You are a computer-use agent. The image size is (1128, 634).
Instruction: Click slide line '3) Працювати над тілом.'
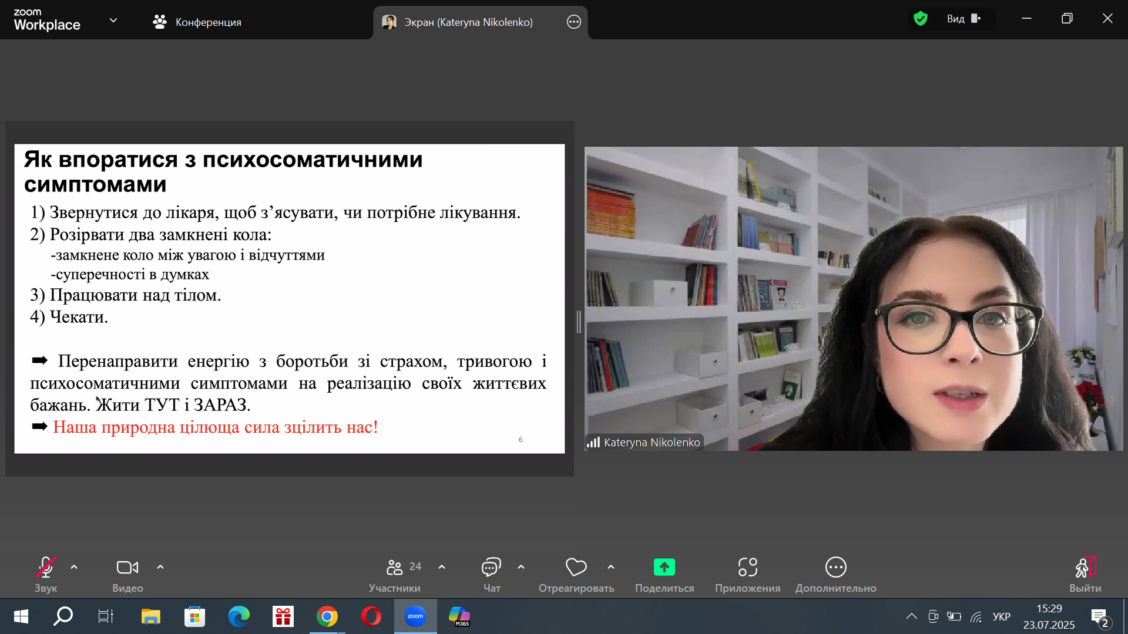(x=125, y=295)
